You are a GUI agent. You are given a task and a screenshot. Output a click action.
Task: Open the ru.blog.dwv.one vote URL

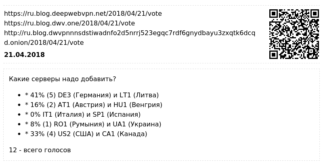coord(69,23)
